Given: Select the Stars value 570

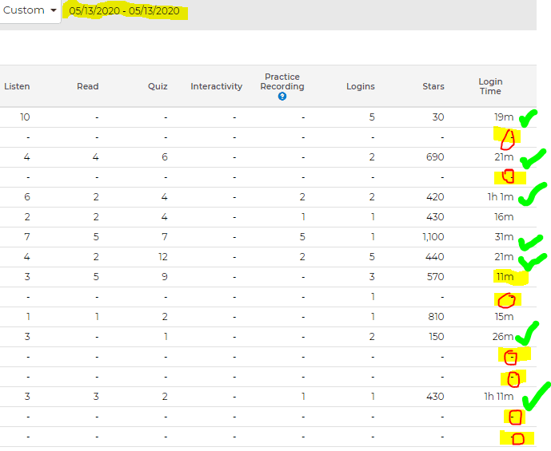Looking at the screenshot, I should pos(435,277).
